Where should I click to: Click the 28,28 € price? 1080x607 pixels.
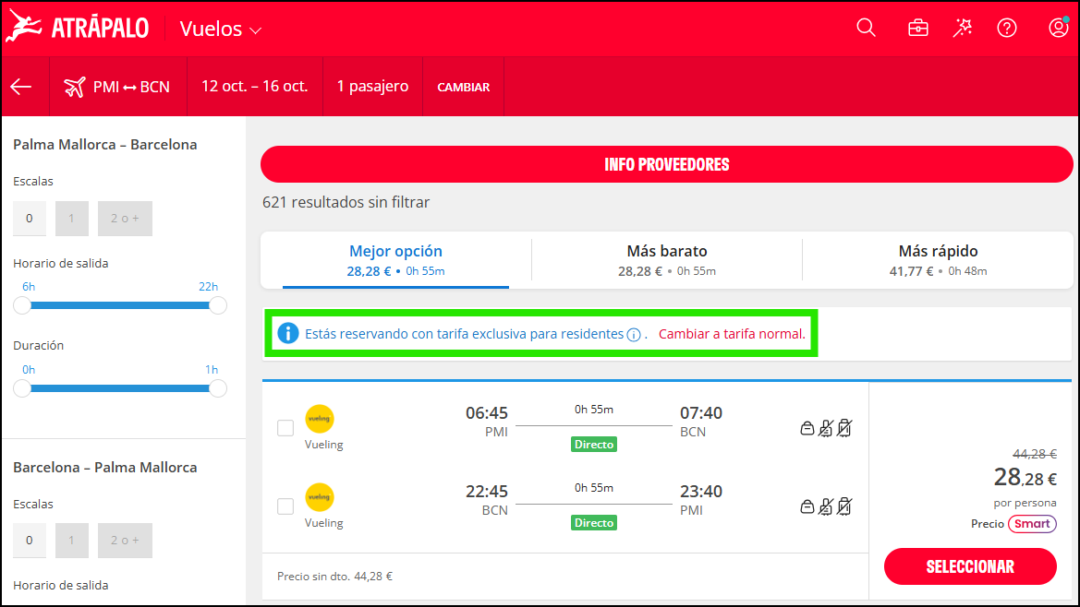[1025, 477]
